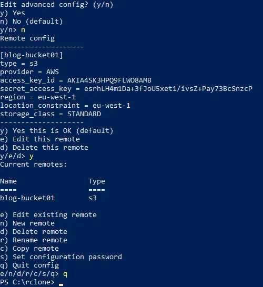The height and width of the screenshot is (287, 263).
Task: Click the 'Copy remote' menu line
Action: tap(29, 249)
